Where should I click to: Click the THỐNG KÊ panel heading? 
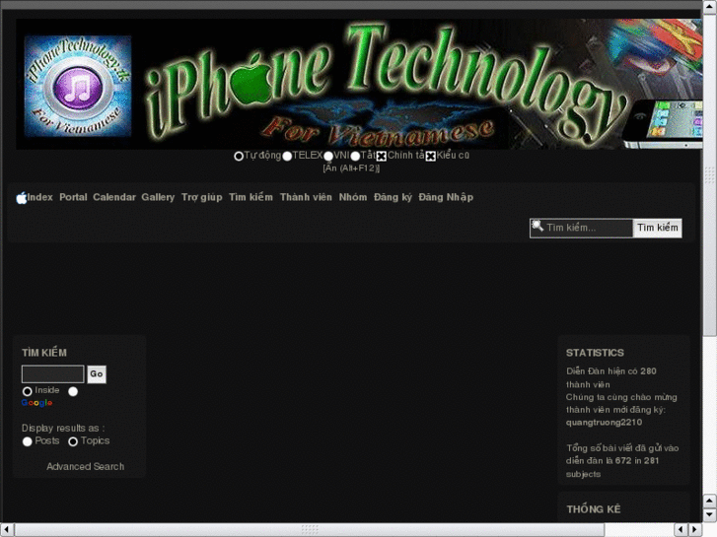tap(593, 508)
